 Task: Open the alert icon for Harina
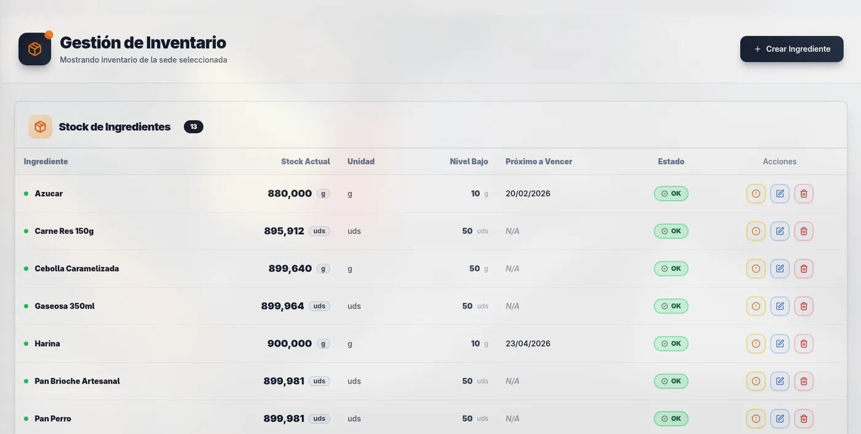point(756,344)
